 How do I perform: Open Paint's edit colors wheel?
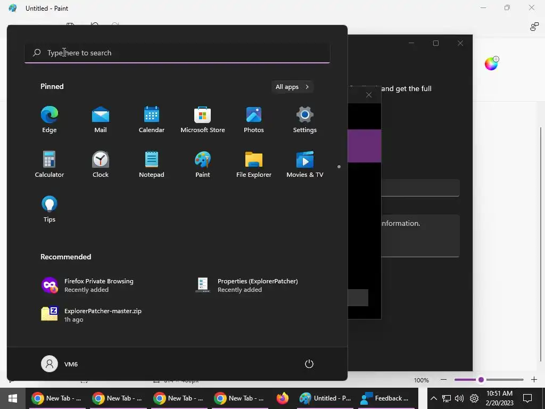click(x=491, y=64)
